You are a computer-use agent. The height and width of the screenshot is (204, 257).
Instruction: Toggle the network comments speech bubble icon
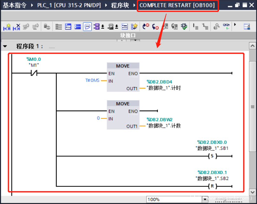87,27
